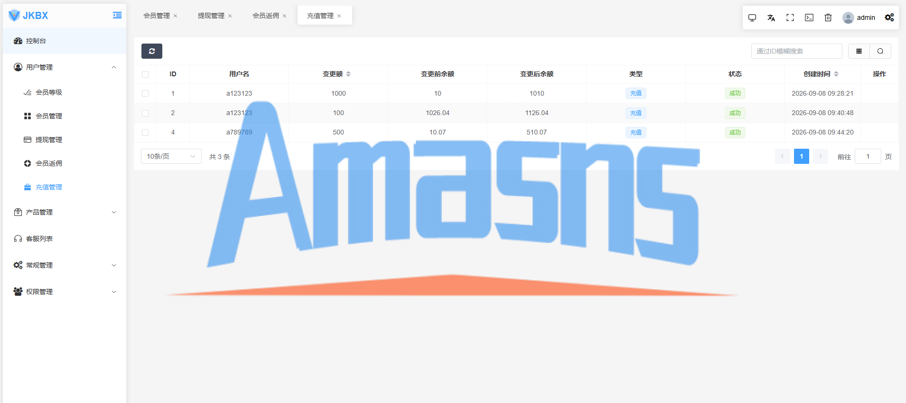Open 会员等级 in the sidebar
This screenshot has height=403, width=906.
coord(65,92)
